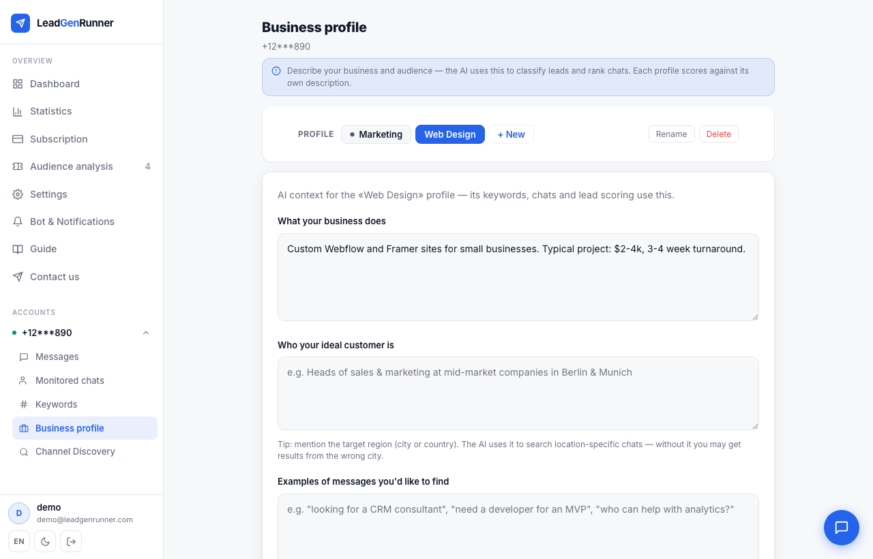The width and height of the screenshot is (873, 559).
Task: Click the LeadGenRunner brand name
Action: tap(75, 23)
